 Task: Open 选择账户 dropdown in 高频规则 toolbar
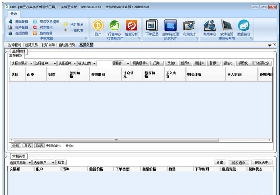pos(45,63)
